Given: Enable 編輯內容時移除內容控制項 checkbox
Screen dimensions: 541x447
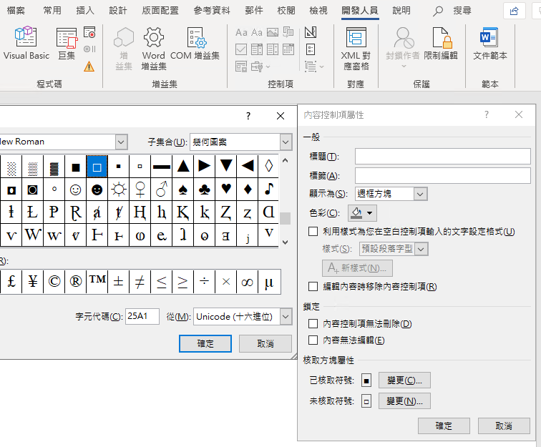Looking at the screenshot, I should pyautogui.click(x=313, y=287).
